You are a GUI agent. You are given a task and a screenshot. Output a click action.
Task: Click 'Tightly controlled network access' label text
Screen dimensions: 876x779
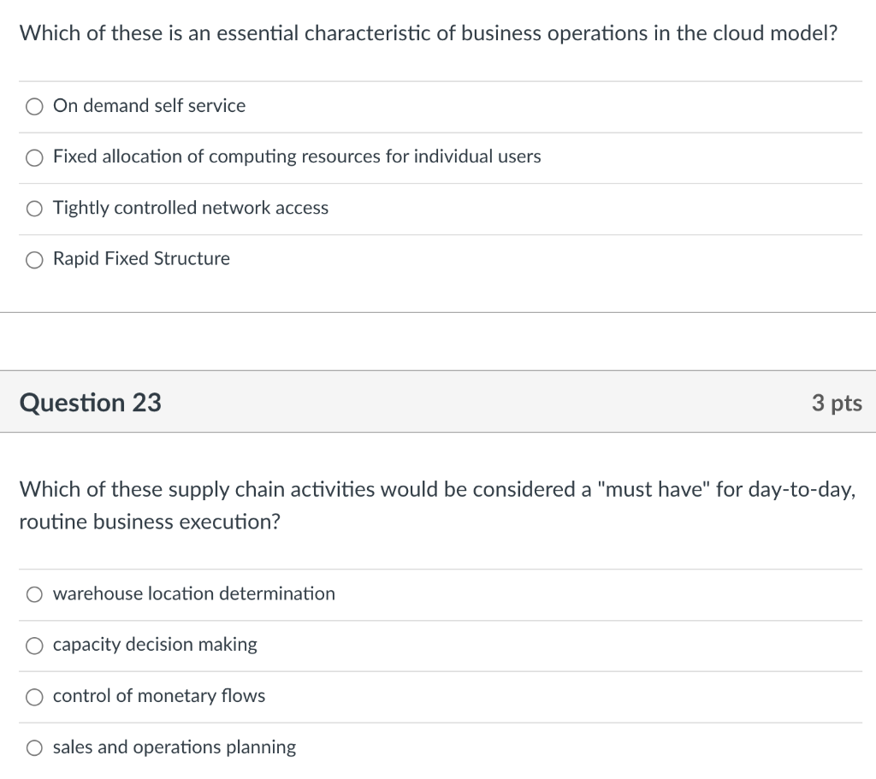[190, 208]
